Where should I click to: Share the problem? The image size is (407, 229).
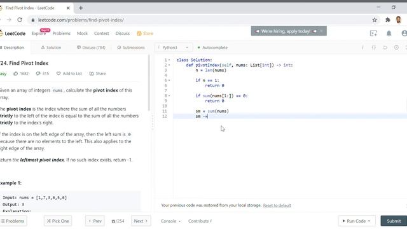(x=97, y=74)
